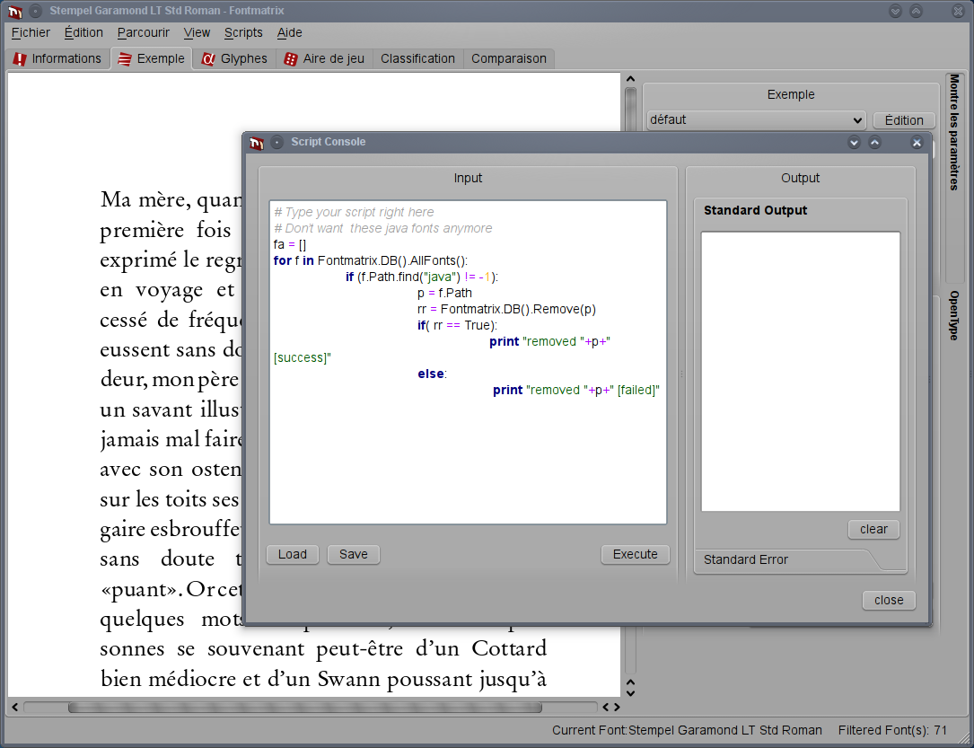Switch to the Informations tab

(57, 58)
